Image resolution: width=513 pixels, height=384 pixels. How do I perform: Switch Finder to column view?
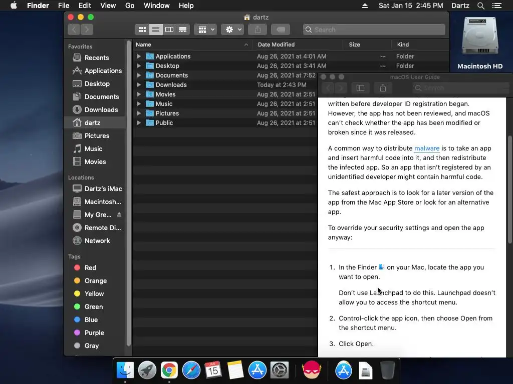169,29
